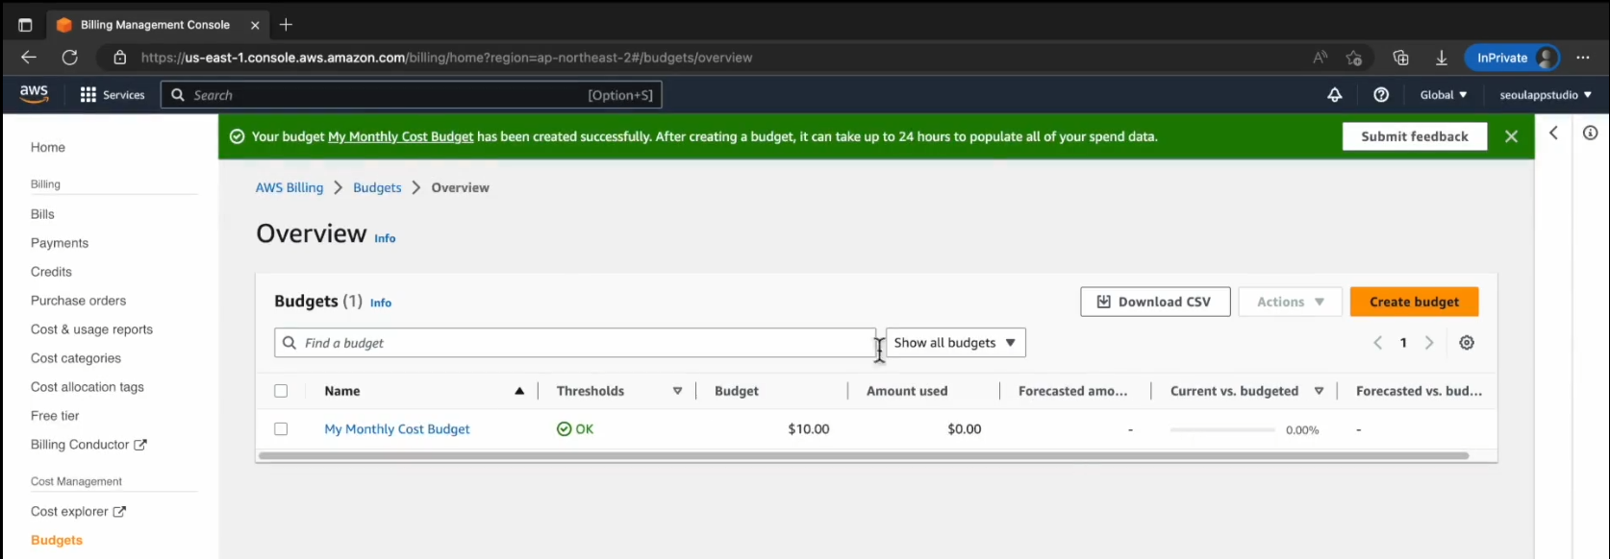Sort by Current vs. budgeted arrow
This screenshot has width=1610, height=559.
point(1319,391)
